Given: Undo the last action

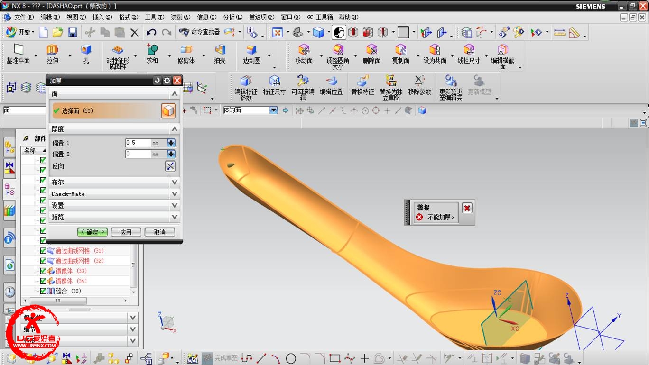Looking at the screenshot, I should pyautogui.click(x=151, y=32).
